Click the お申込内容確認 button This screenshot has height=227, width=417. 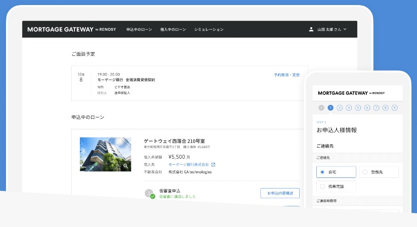(280, 193)
